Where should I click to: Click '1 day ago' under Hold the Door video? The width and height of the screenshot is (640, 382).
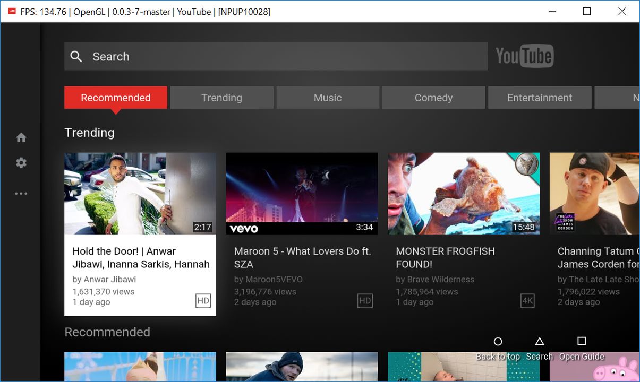pyautogui.click(x=91, y=302)
